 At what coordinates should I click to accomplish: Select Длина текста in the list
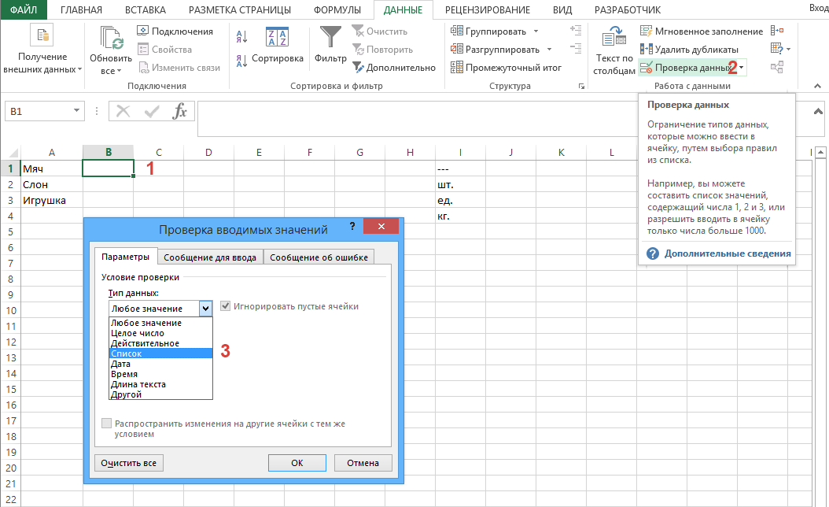point(160,384)
